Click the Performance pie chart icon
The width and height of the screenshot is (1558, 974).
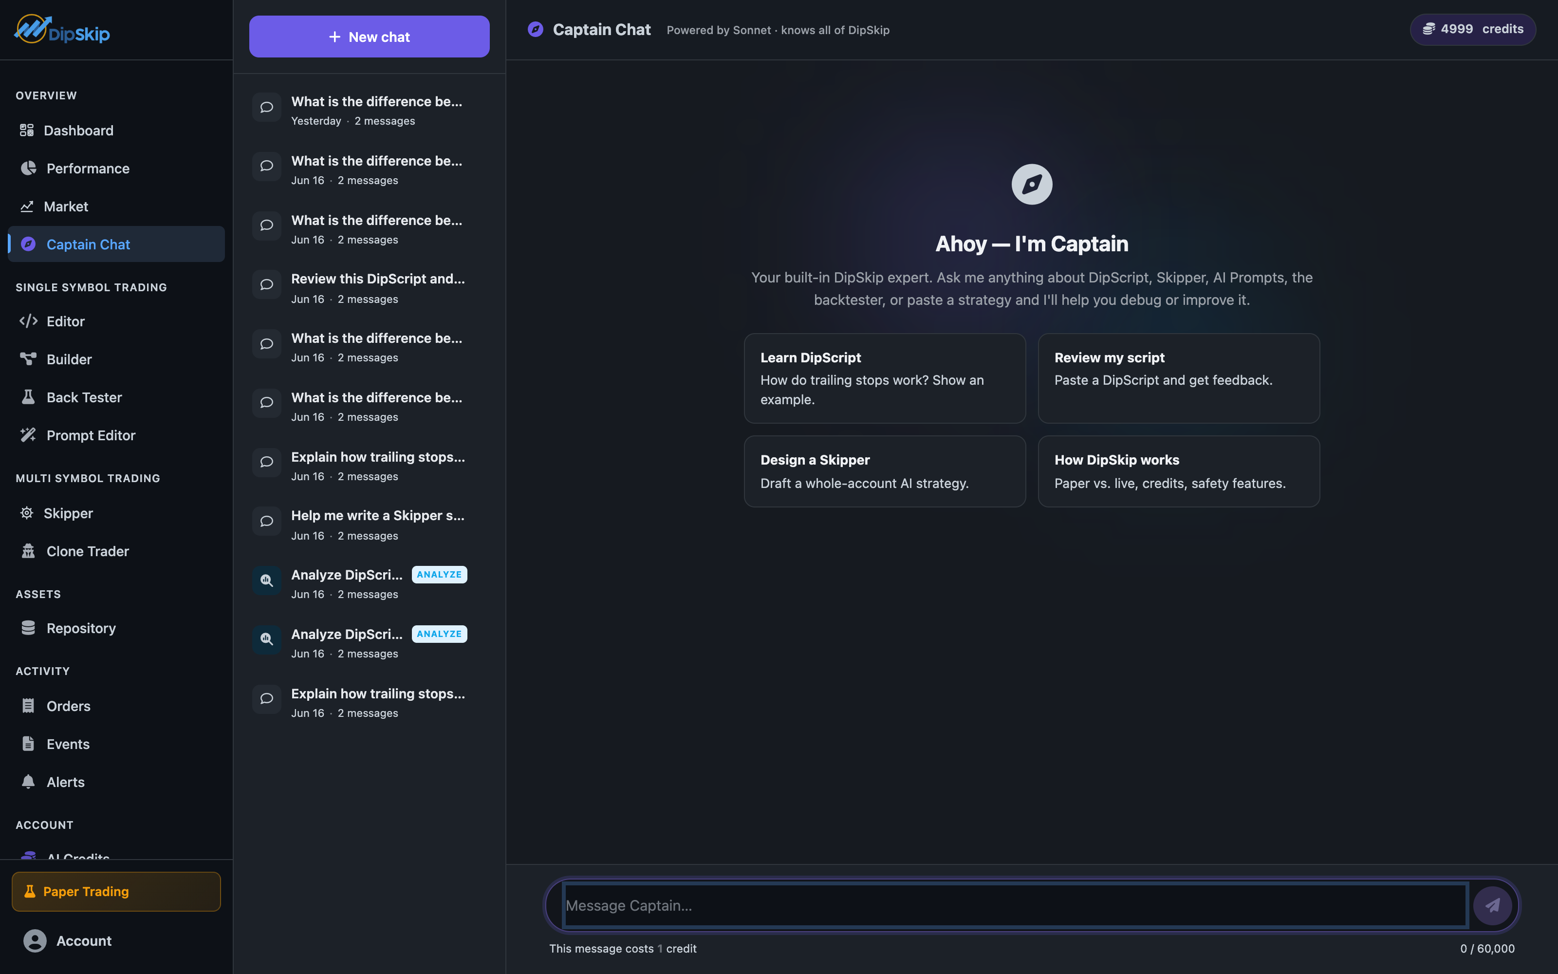28,169
